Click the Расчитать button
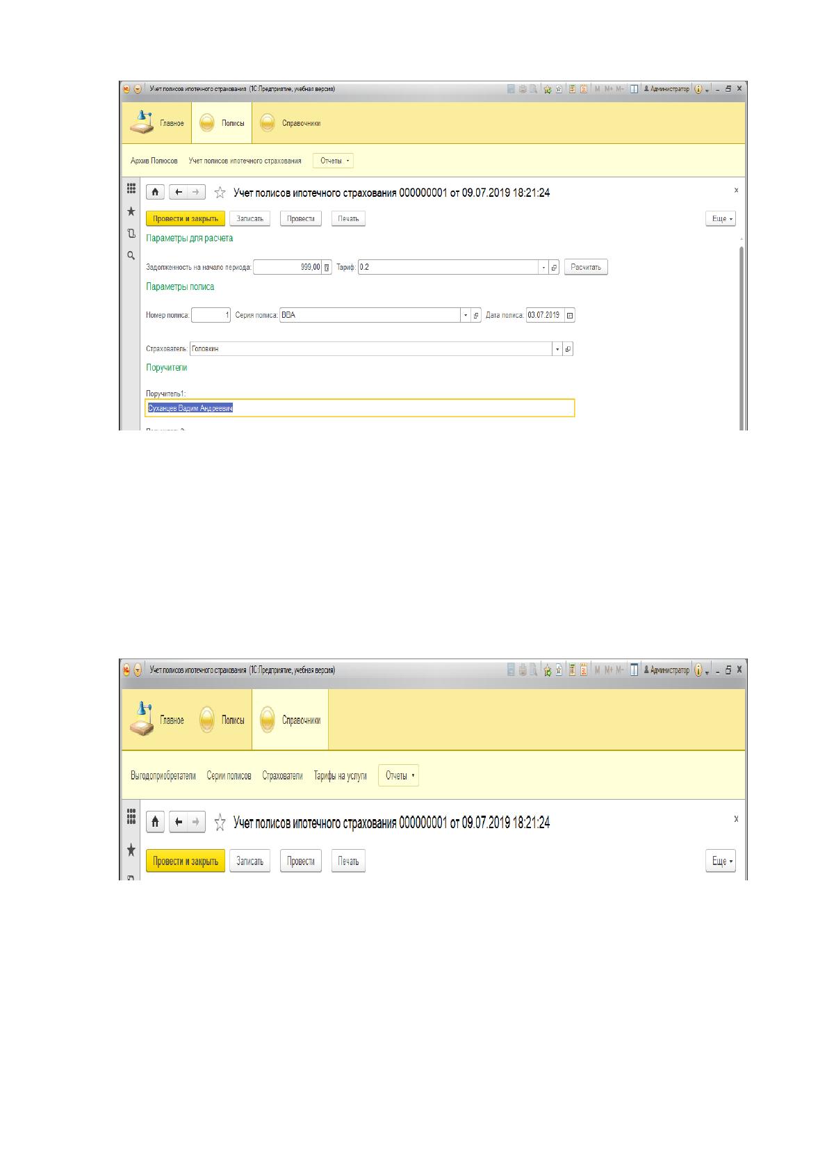 (586, 267)
